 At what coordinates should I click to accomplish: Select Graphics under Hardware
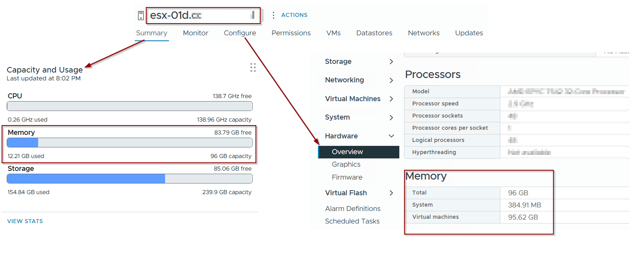click(x=346, y=164)
